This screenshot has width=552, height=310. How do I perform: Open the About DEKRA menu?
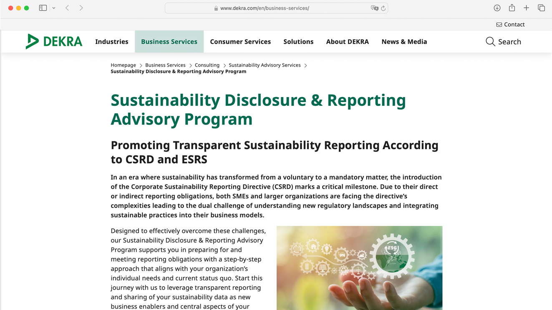[348, 42]
